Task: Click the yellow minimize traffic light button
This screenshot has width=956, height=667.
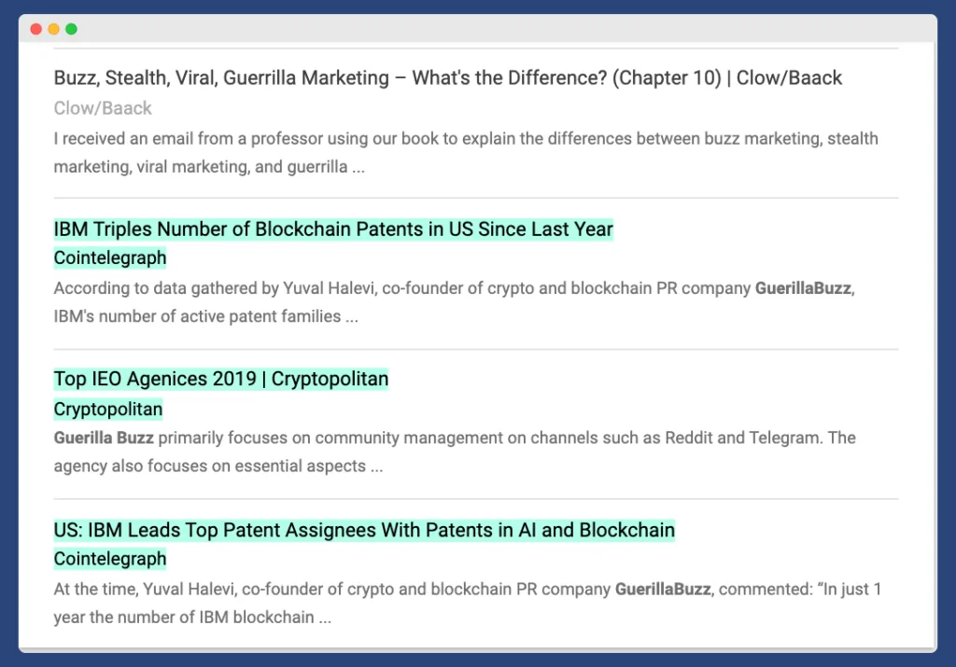Action: [53, 29]
